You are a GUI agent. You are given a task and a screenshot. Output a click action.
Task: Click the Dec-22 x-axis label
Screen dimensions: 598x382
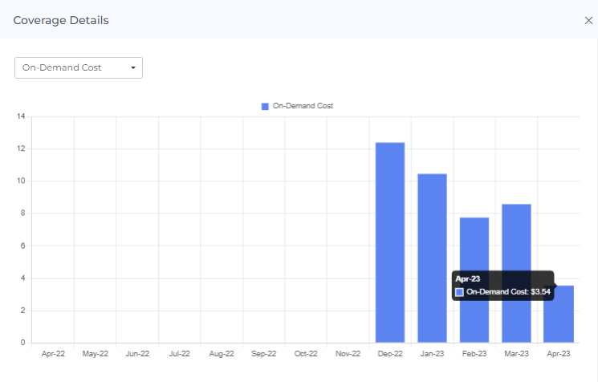point(390,353)
